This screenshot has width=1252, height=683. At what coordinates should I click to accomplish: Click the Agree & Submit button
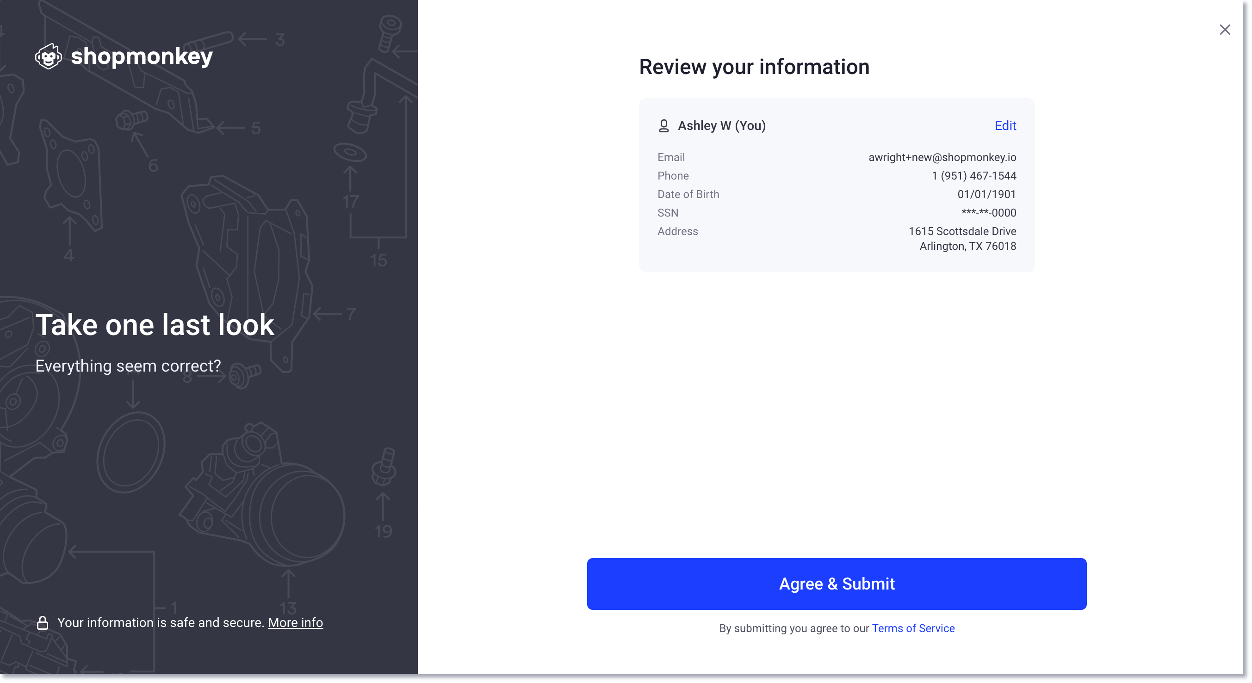click(837, 584)
